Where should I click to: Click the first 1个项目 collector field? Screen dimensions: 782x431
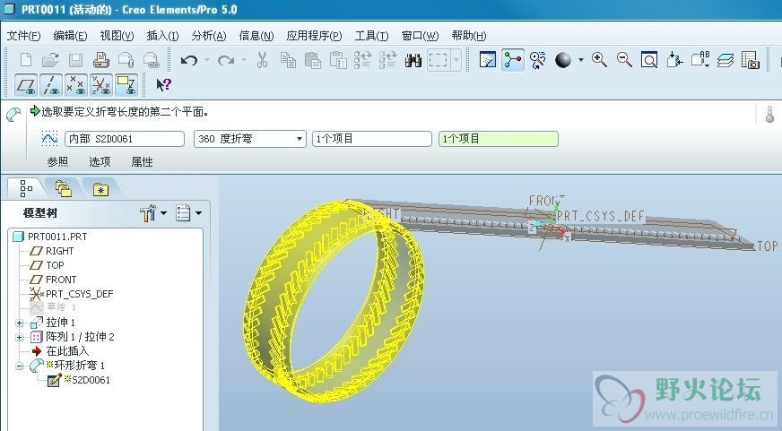[x=371, y=139]
